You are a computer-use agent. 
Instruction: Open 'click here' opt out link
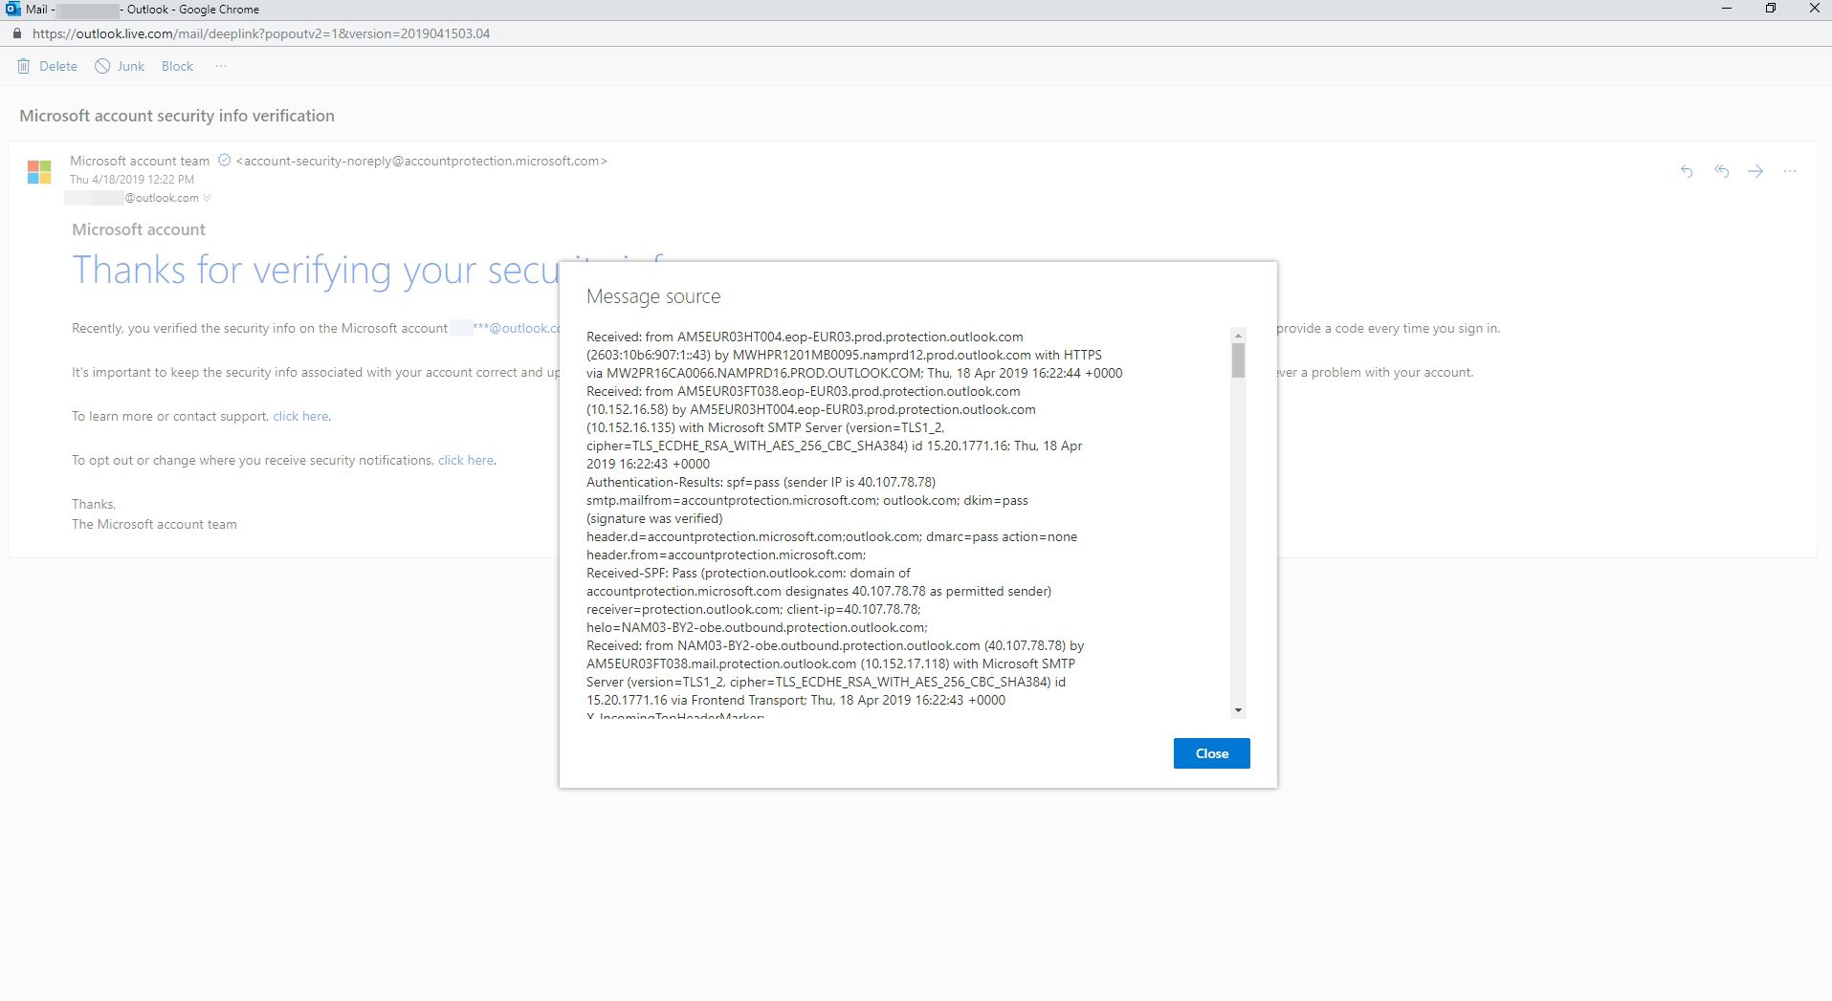point(466,460)
